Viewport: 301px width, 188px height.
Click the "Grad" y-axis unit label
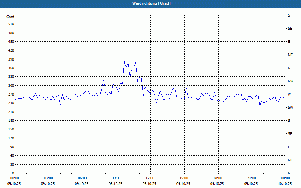pyautogui.click(x=10, y=17)
